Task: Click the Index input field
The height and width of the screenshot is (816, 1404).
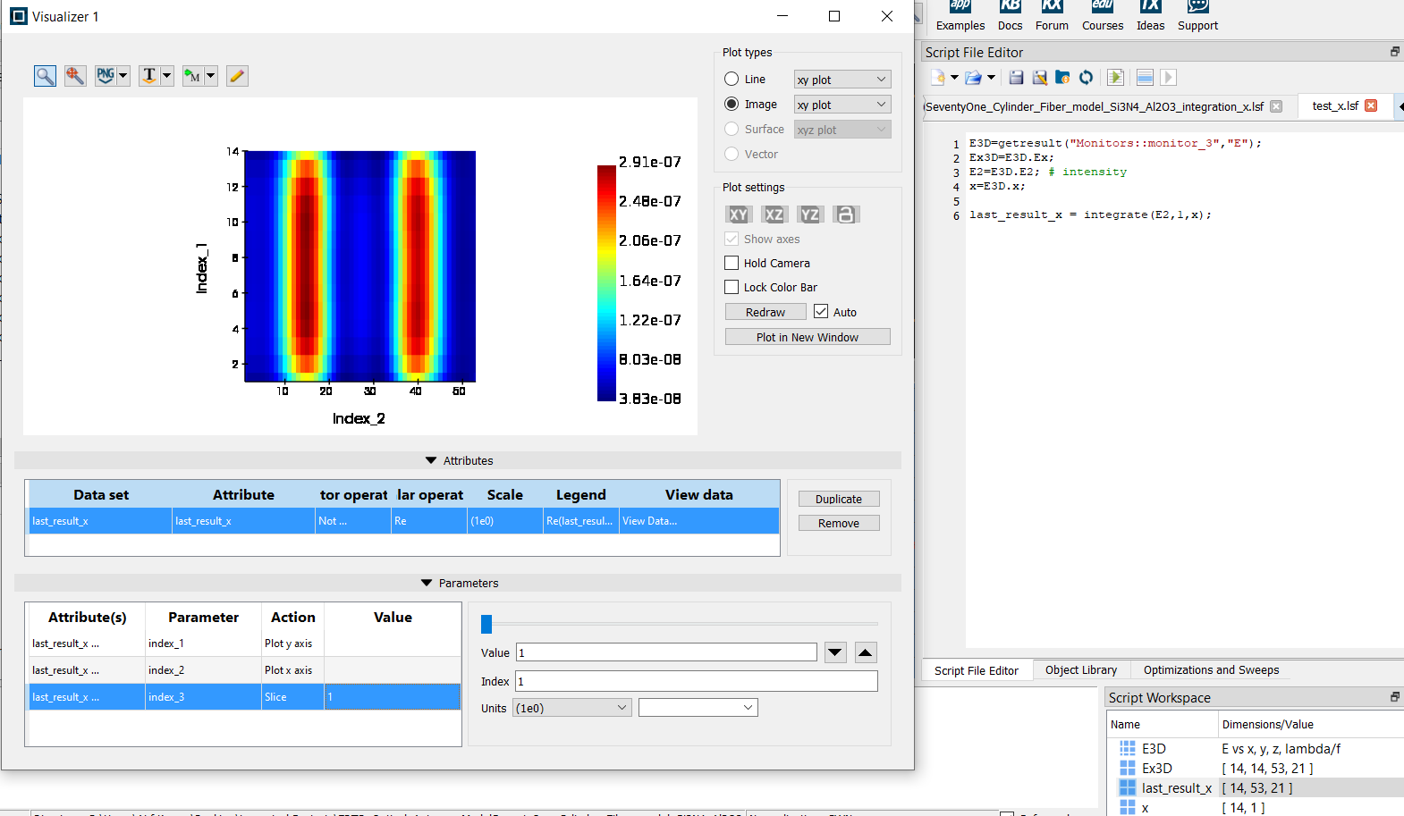Action: click(x=697, y=681)
